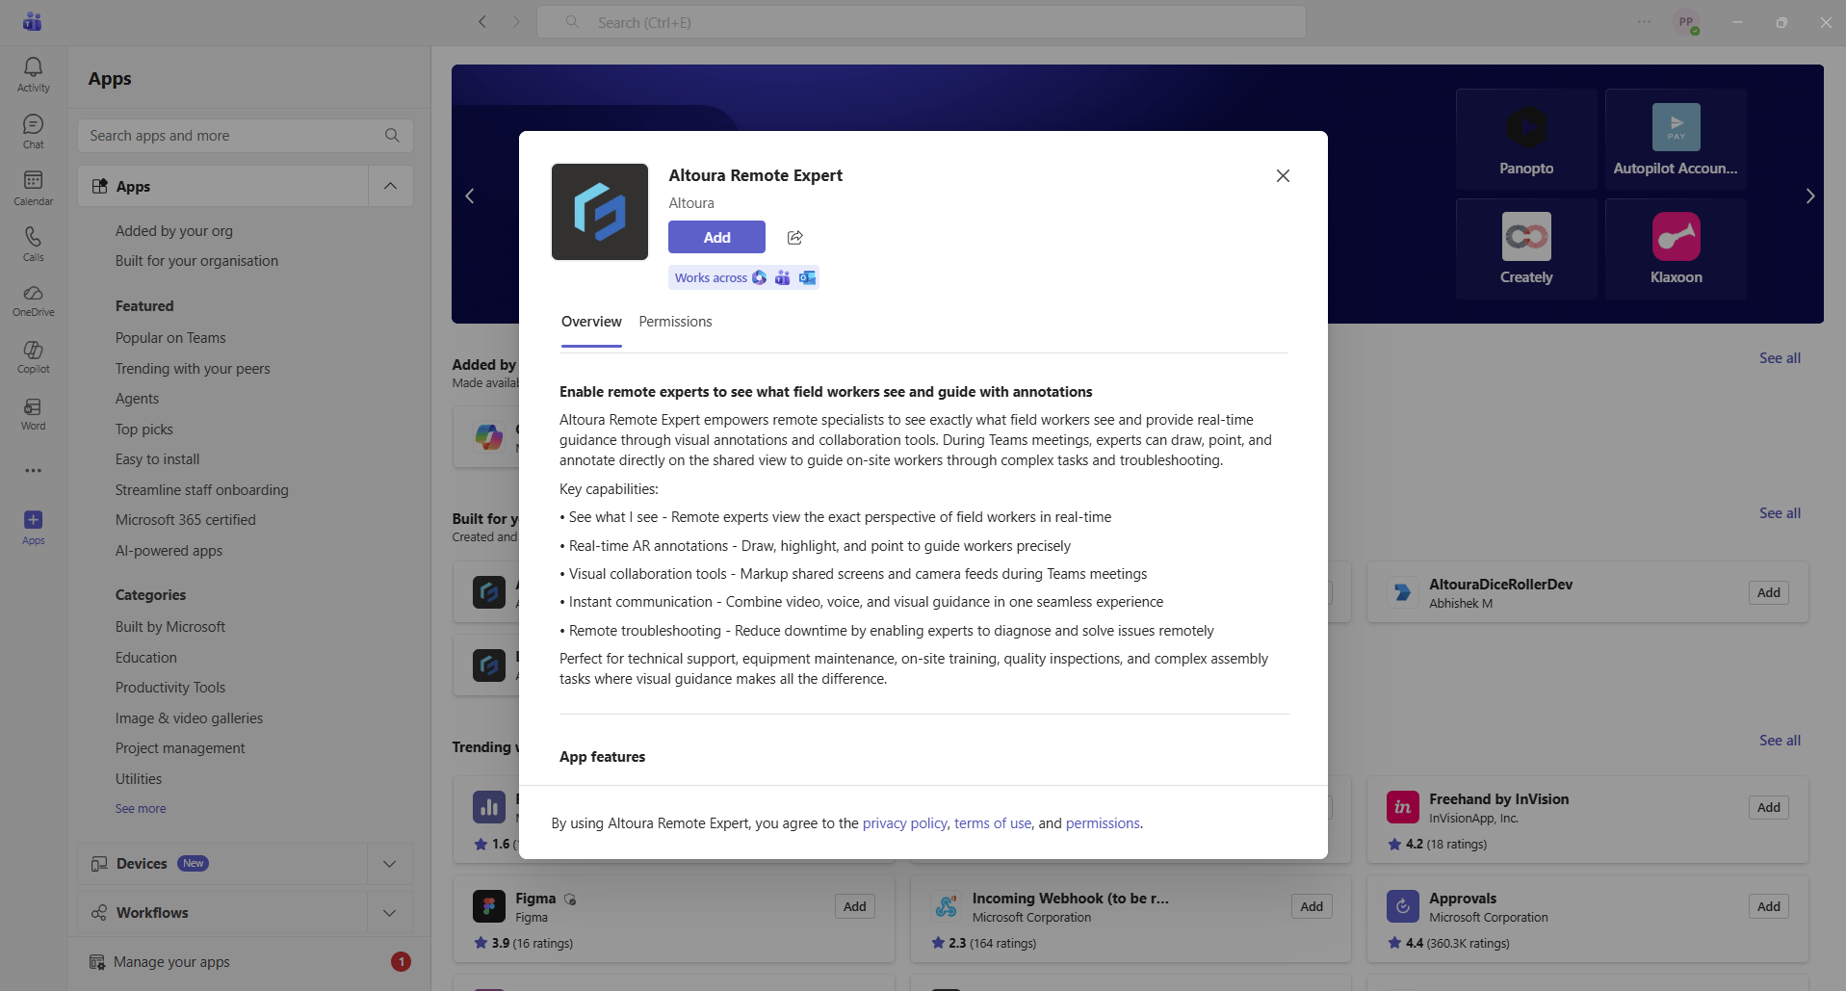
Task: Open the Panopto featured tile
Action: pyautogui.click(x=1526, y=139)
